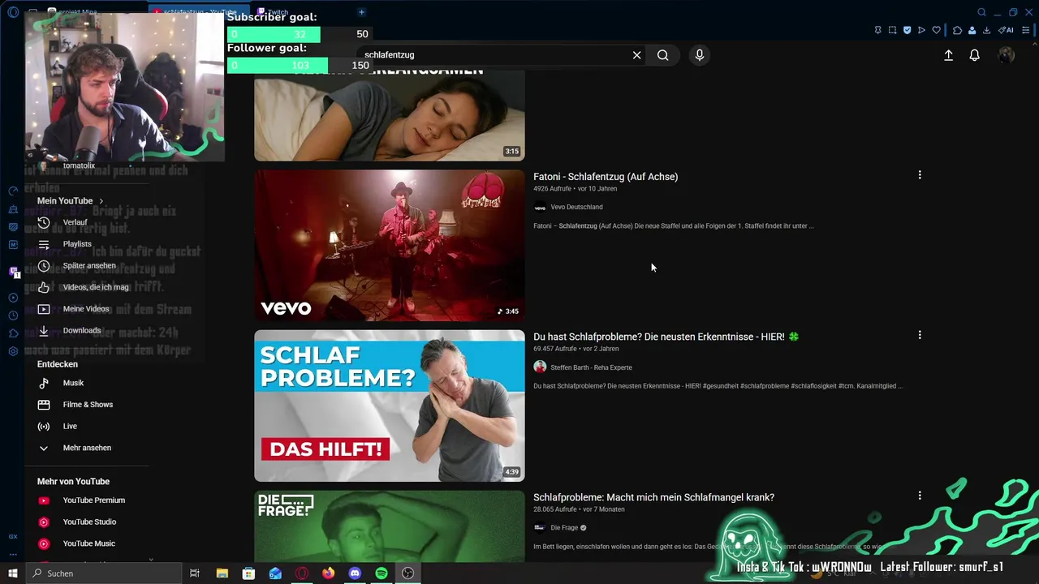The width and height of the screenshot is (1039, 584).
Task: Start voice search with the microphone icon
Action: click(x=700, y=55)
